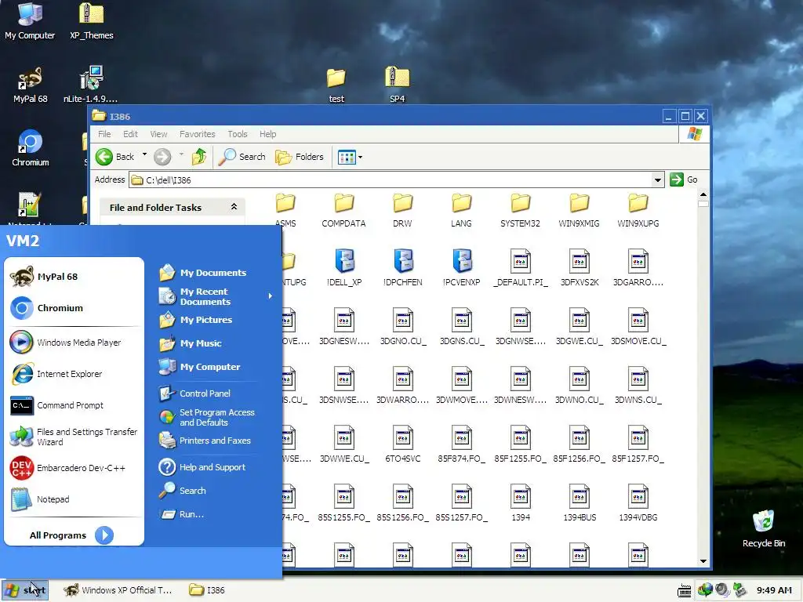
Task: Open the Favorites menu
Action: (x=197, y=134)
